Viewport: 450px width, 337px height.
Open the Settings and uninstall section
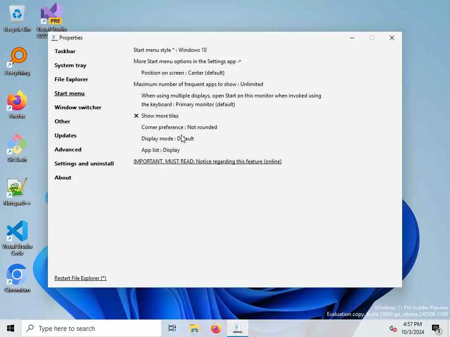(x=84, y=164)
